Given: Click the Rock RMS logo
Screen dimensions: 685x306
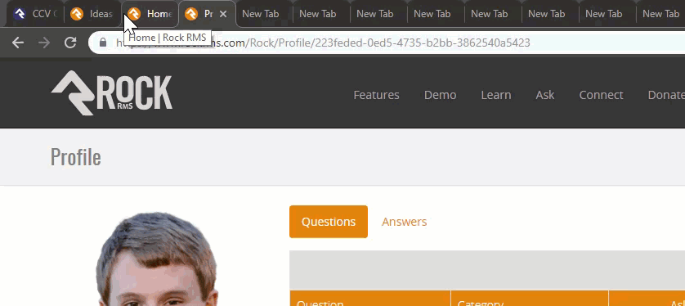Looking at the screenshot, I should click(x=112, y=93).
